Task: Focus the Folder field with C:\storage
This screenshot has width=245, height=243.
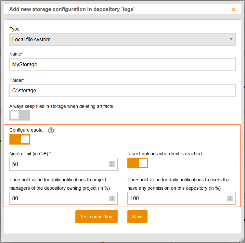Action: coord(122,91)
